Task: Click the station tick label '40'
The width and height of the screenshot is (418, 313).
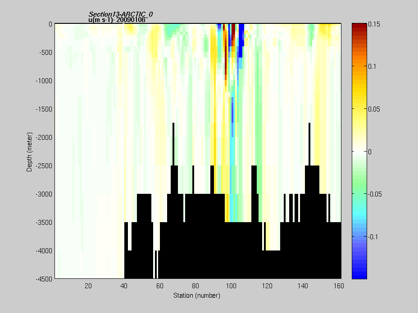Action: (x=124, y=286)
